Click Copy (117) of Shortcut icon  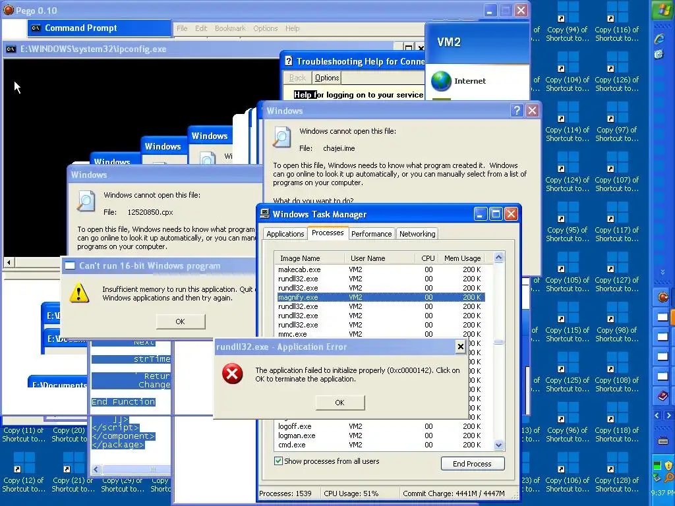point(617,223)
